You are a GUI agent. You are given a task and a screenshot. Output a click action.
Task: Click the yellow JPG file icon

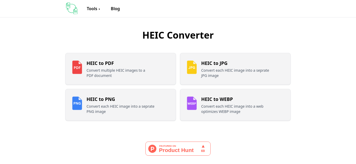click(x=192, y=67)
